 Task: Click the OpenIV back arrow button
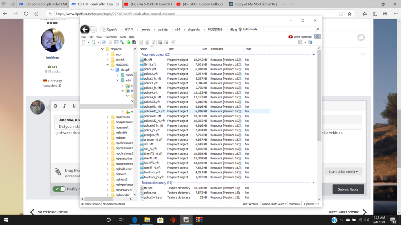85,29
